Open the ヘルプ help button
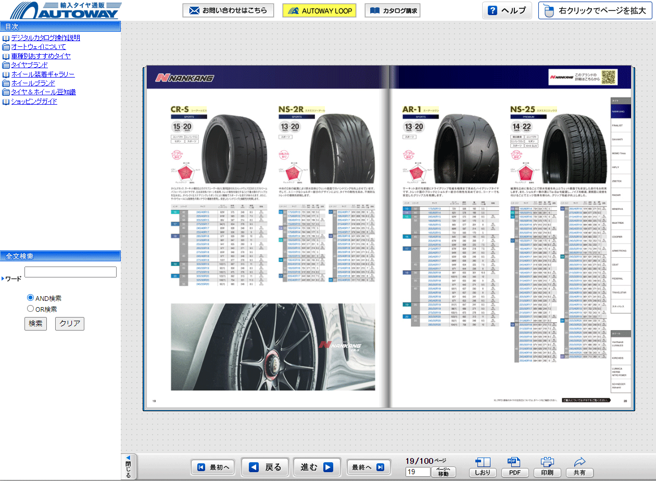656x481 pixels. point(507,10)
